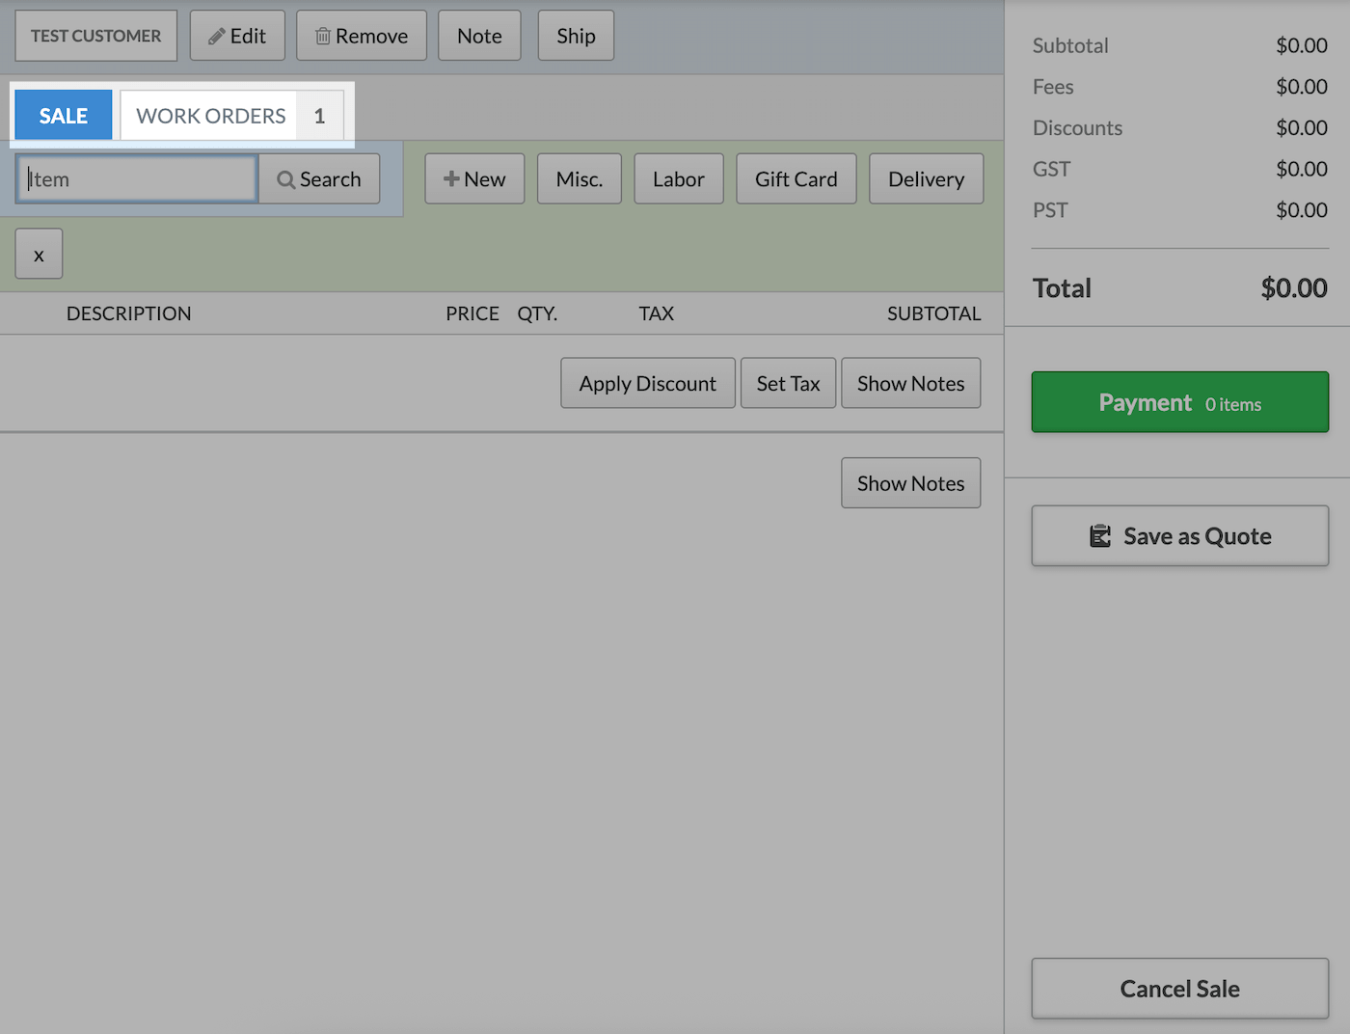Add a Misc. item

tap(580, 179)
